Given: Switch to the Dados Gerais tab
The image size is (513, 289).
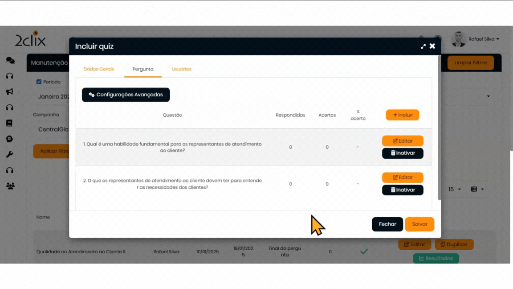Looking at the screenshot, I should (x=99, y=69).
